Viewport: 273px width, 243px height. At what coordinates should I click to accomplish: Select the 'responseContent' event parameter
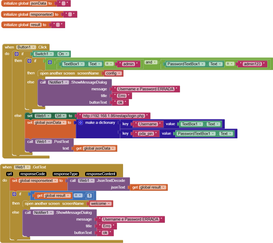101,174
